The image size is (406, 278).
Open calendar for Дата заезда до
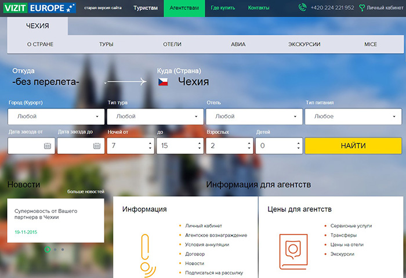pos(96,146)
